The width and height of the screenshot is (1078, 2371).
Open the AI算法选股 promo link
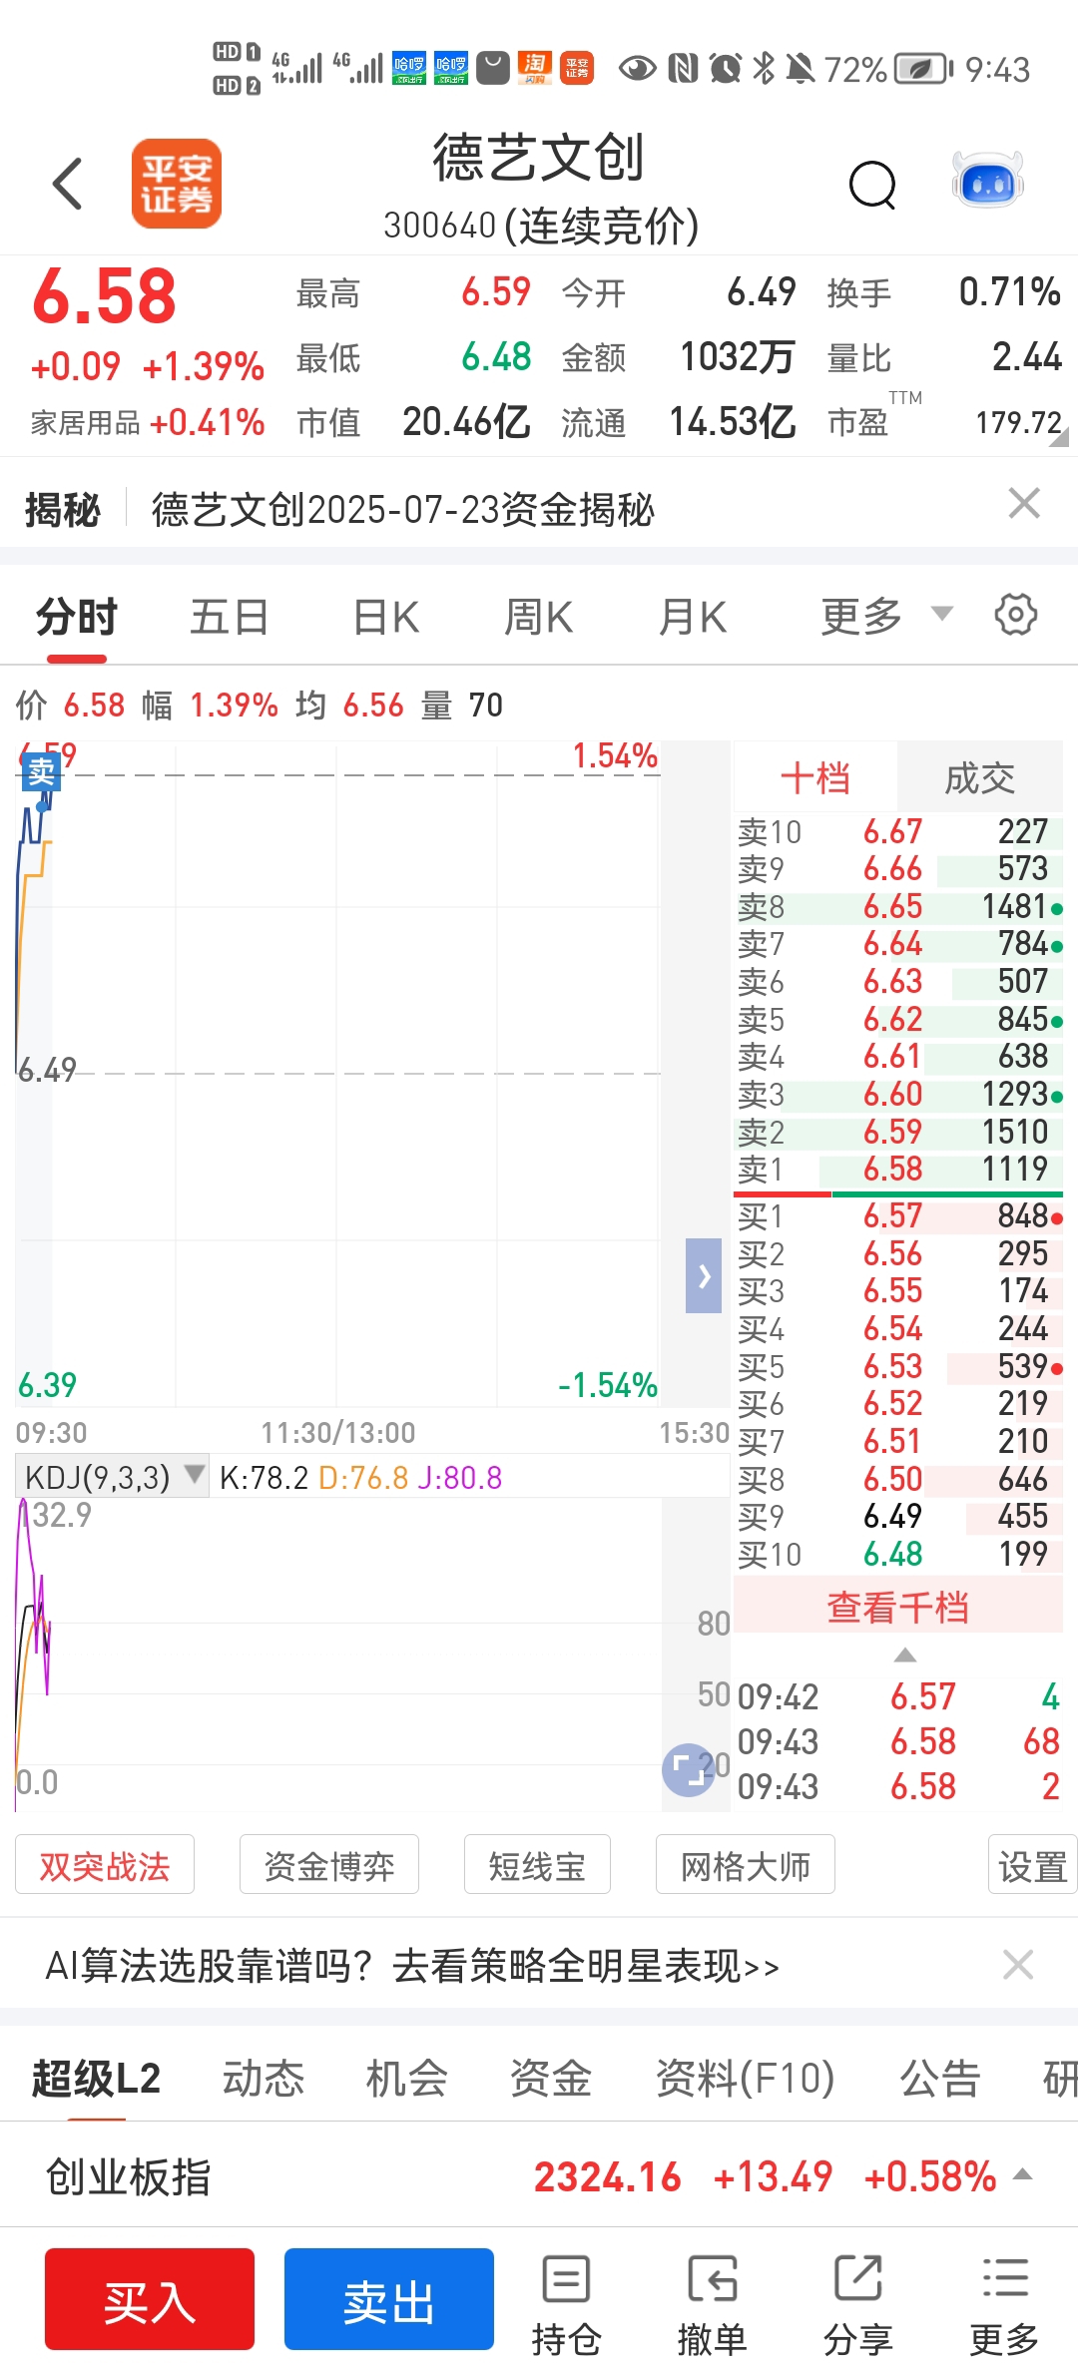412,1966
